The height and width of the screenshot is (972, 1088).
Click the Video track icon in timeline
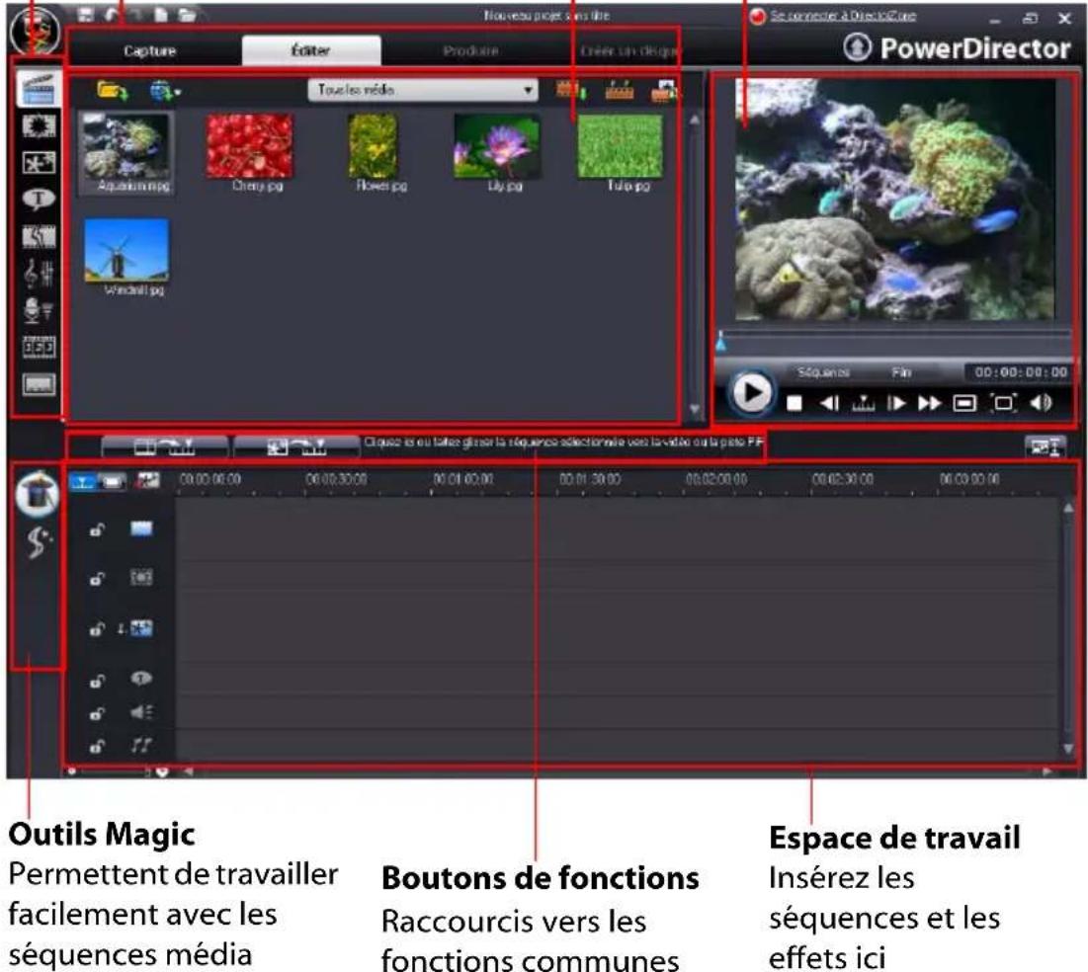(x=141, y=528)
